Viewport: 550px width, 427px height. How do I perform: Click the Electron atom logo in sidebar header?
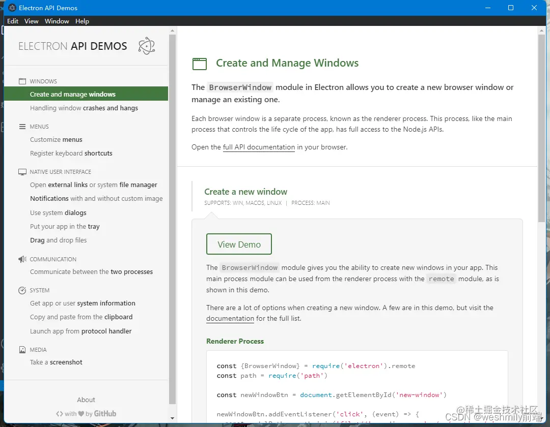(147, 46)
